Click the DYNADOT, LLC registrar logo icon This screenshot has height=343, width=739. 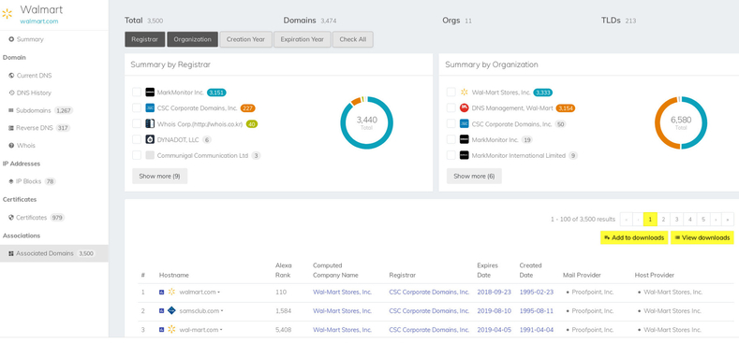pos(150,140)
